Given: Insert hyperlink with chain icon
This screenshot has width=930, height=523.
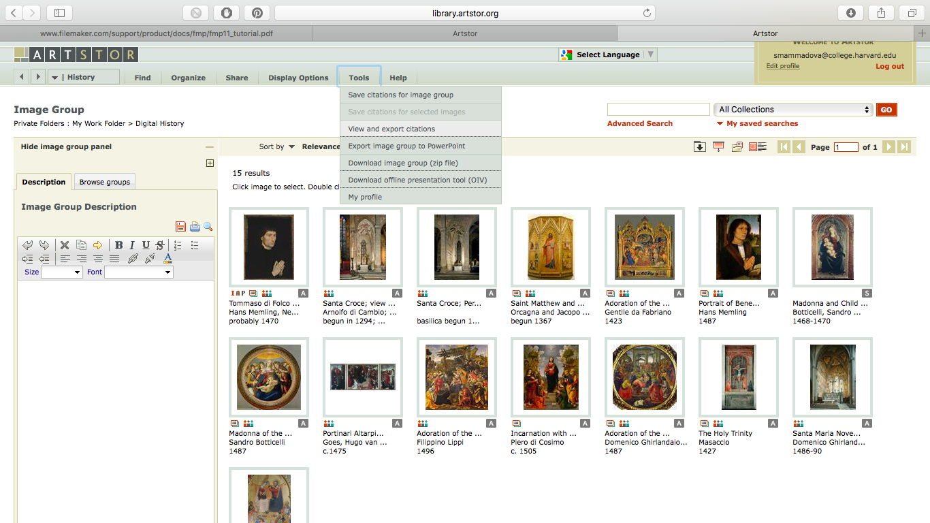Looking at the screenshot, I should click(x=133, y=259).
